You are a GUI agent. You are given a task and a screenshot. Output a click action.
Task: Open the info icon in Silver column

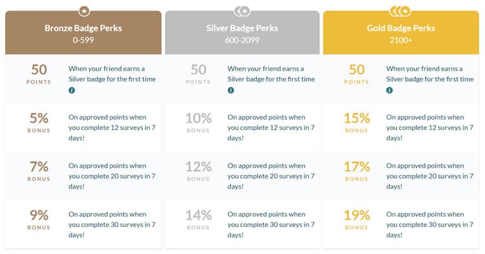click(x=231, y=90)
